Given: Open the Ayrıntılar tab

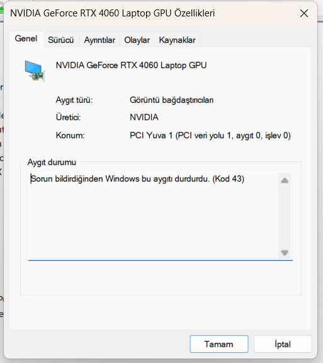Looking at the screenshot, I should [99, 40].
